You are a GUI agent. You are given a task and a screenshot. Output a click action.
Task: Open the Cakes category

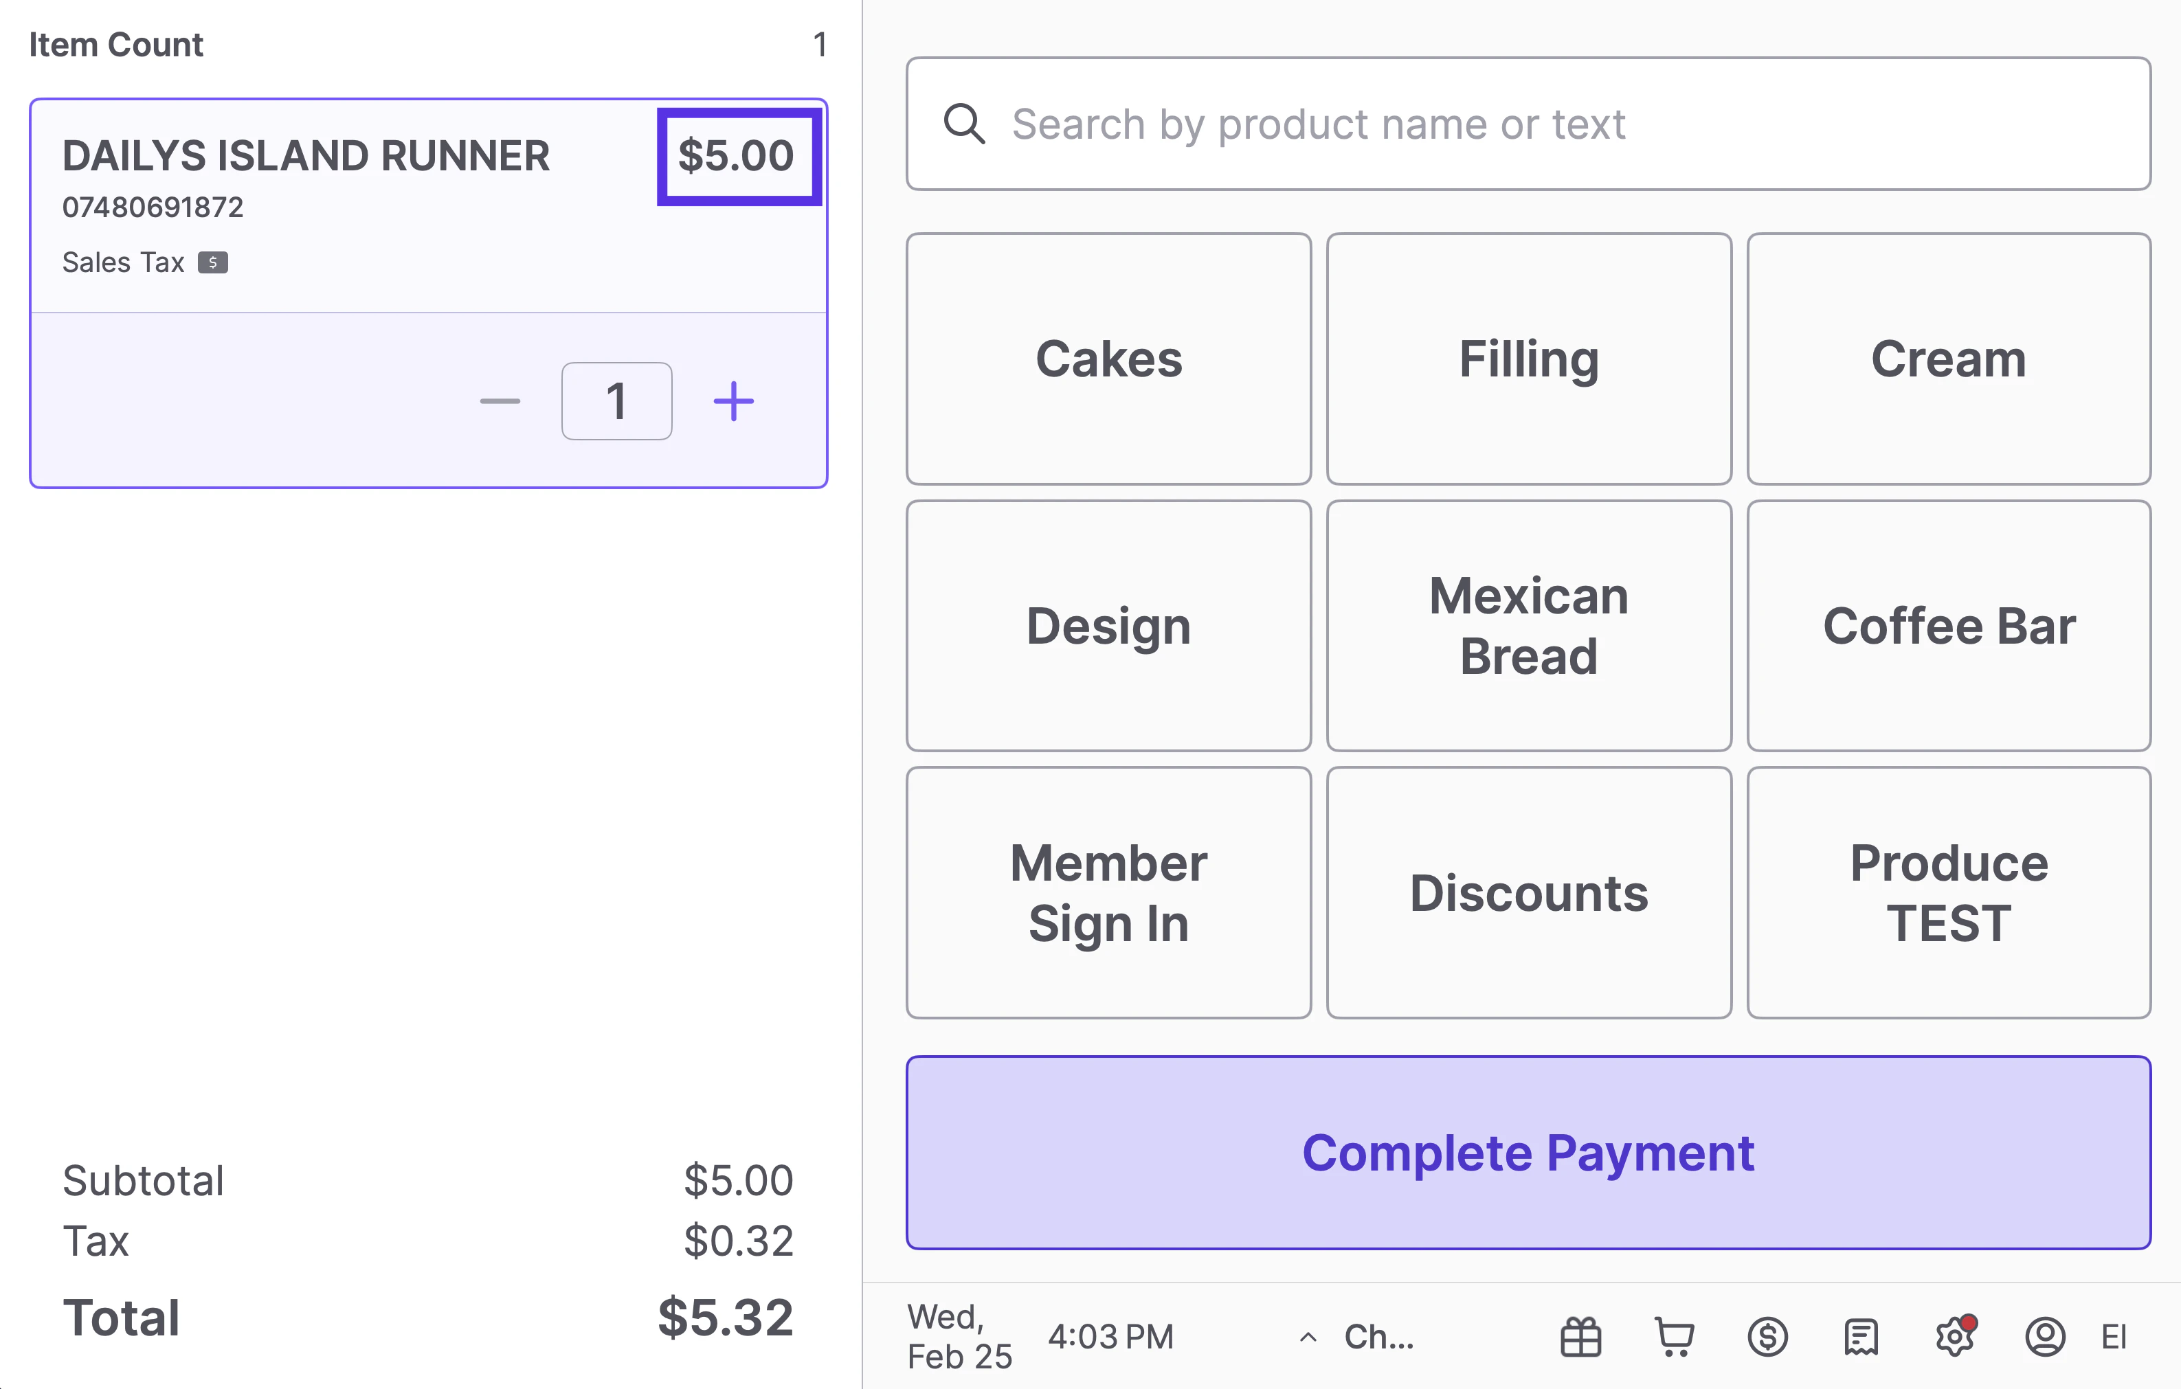1108,359
